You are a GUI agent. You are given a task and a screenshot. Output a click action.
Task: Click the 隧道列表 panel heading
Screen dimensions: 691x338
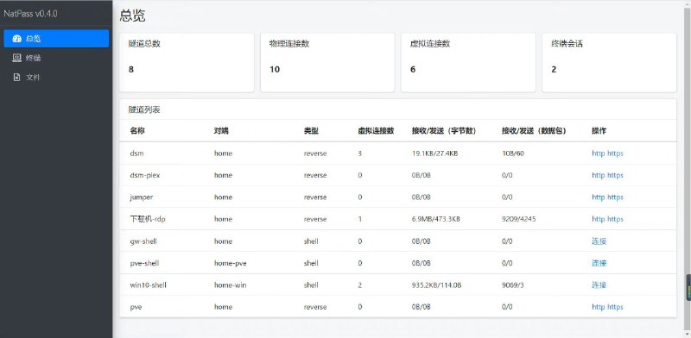coord(144,110)
